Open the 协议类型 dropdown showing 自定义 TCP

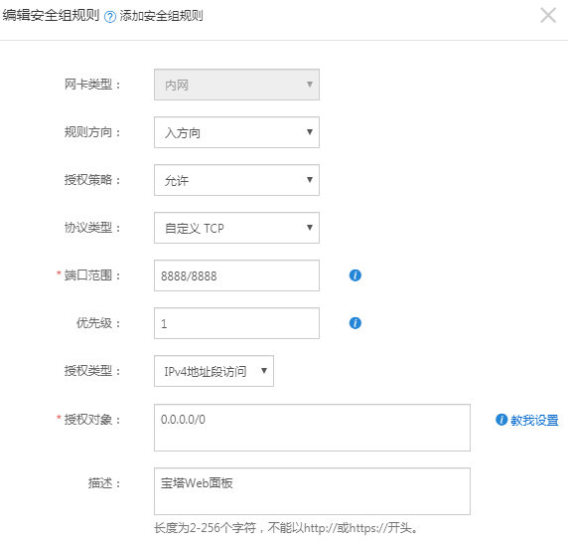click(x=236, y=228)
